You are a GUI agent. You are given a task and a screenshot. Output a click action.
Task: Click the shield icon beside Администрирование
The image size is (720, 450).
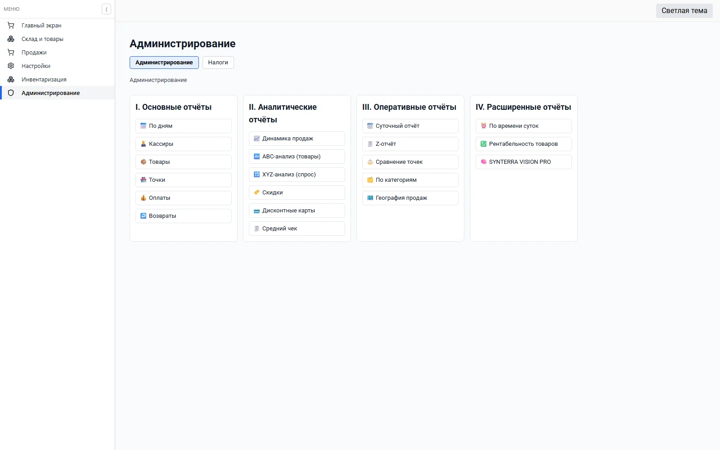coord(11,93)
